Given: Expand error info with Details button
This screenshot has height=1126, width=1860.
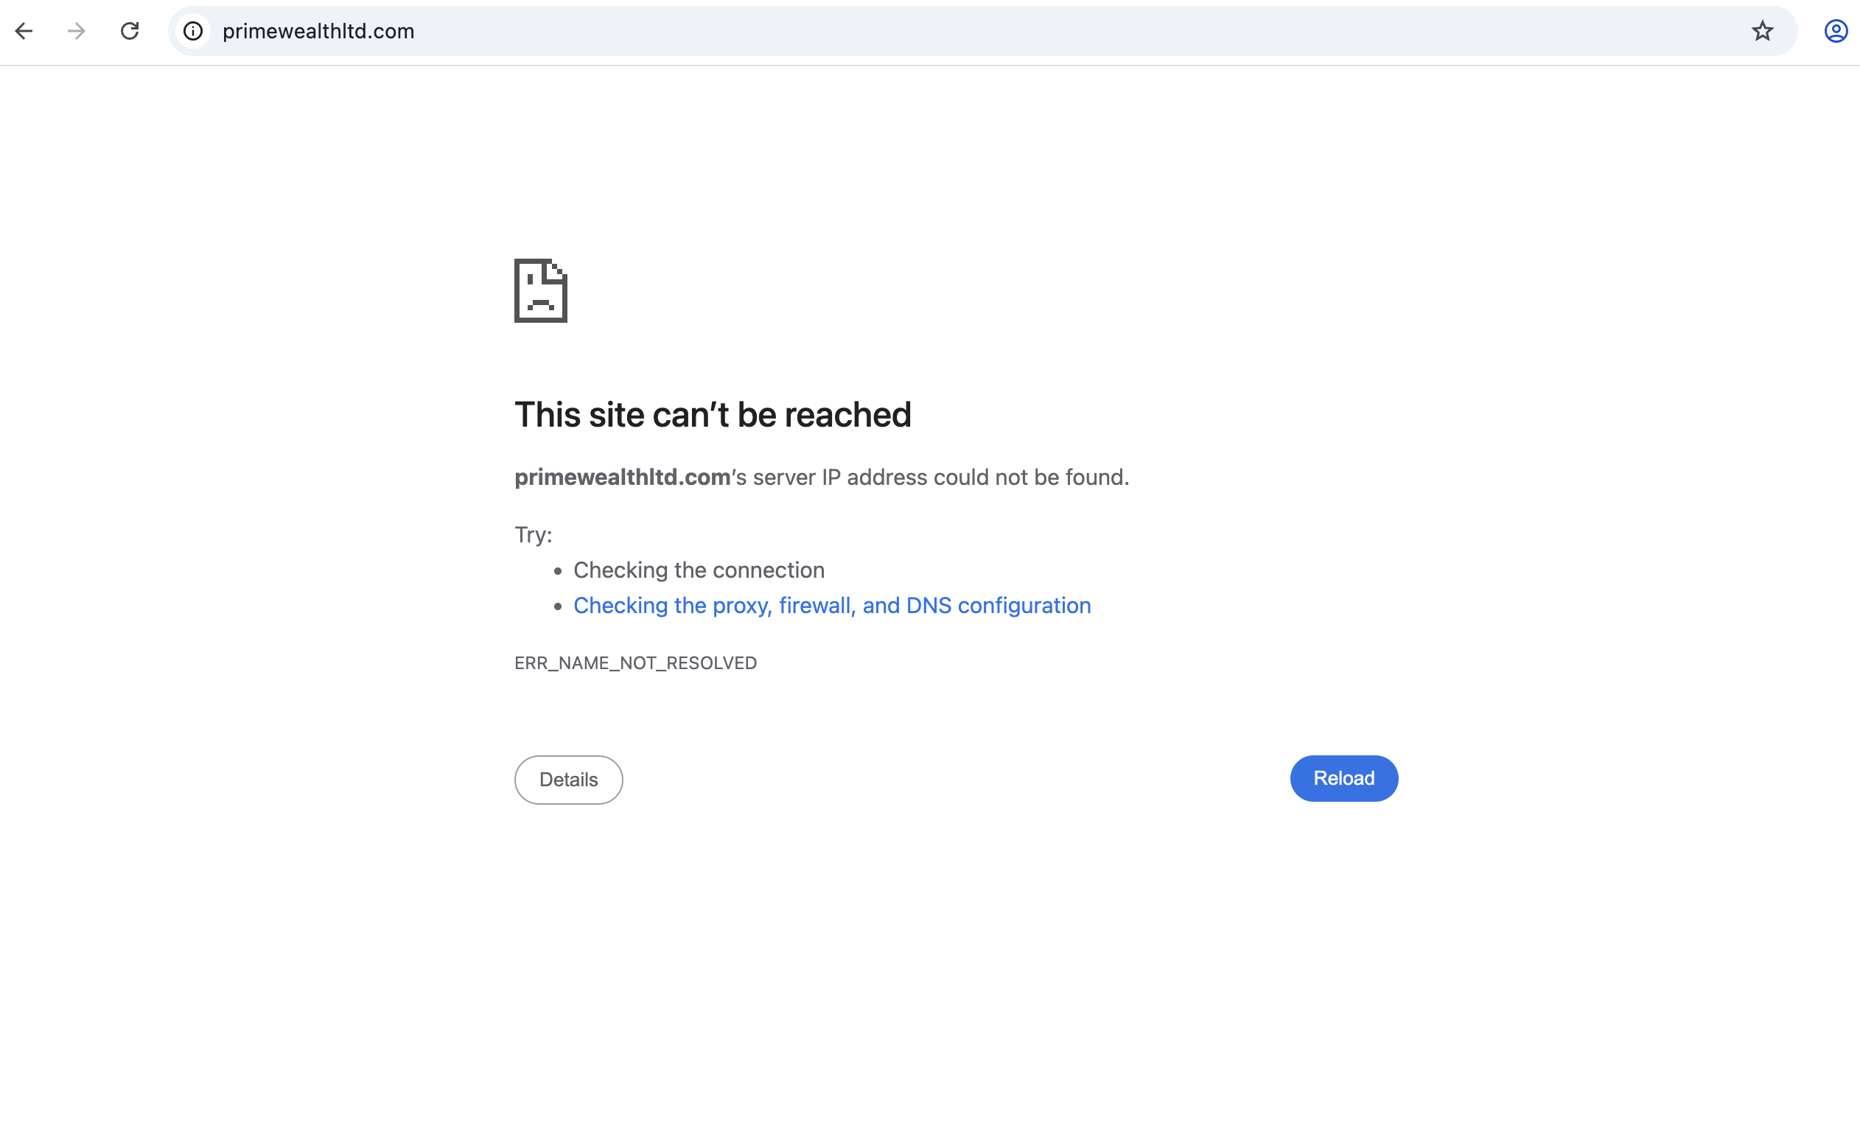Looking at the screenshot, I should pyautogui.click(x=568, y=780).
